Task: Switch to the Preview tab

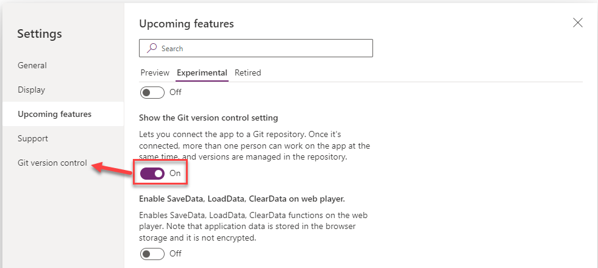Action: point(155,72)
